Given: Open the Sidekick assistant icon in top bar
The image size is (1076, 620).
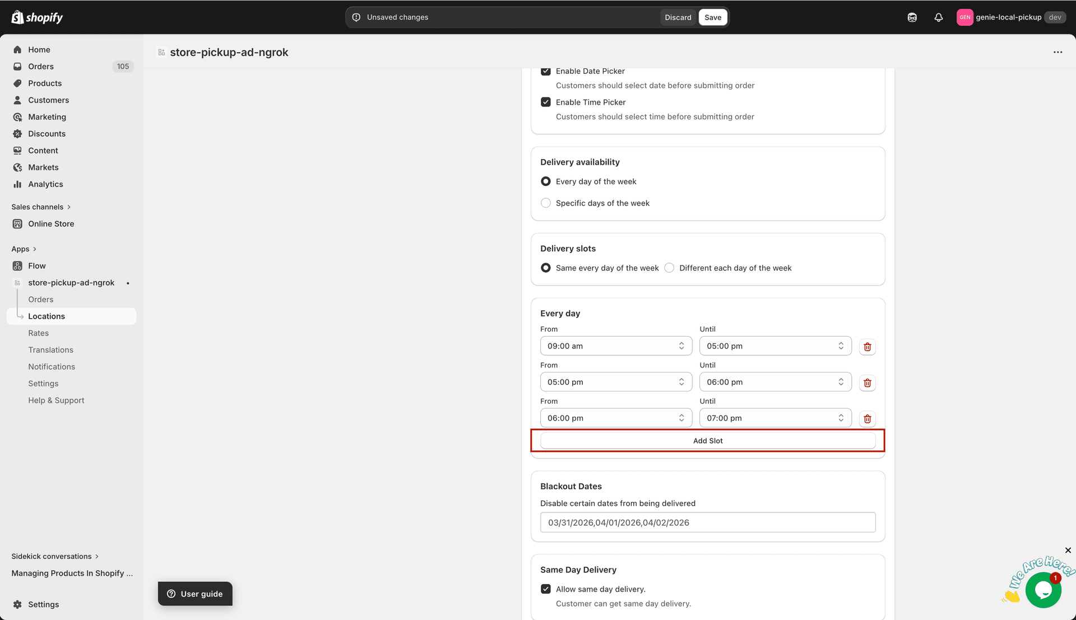Looking at the screenshot, I should 912,17.
